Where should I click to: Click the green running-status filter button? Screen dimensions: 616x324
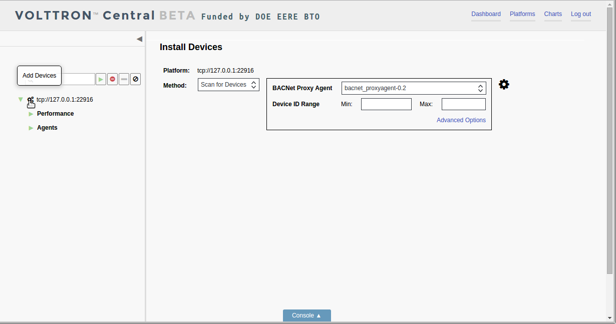point(101,79)
